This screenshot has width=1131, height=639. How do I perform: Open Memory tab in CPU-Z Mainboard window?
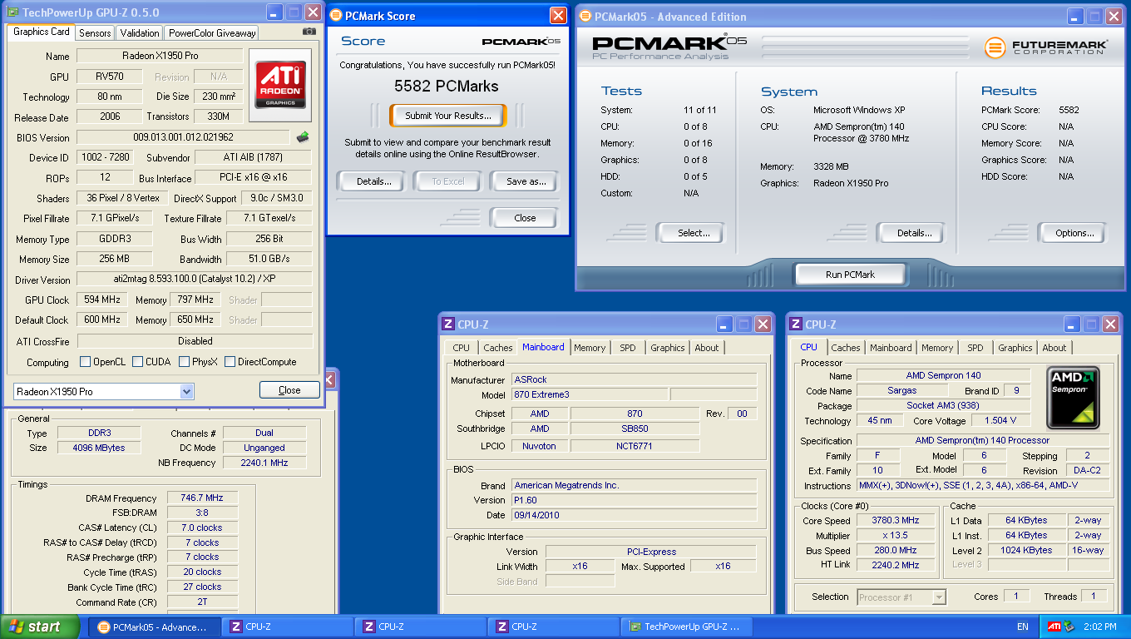(590, 348)
